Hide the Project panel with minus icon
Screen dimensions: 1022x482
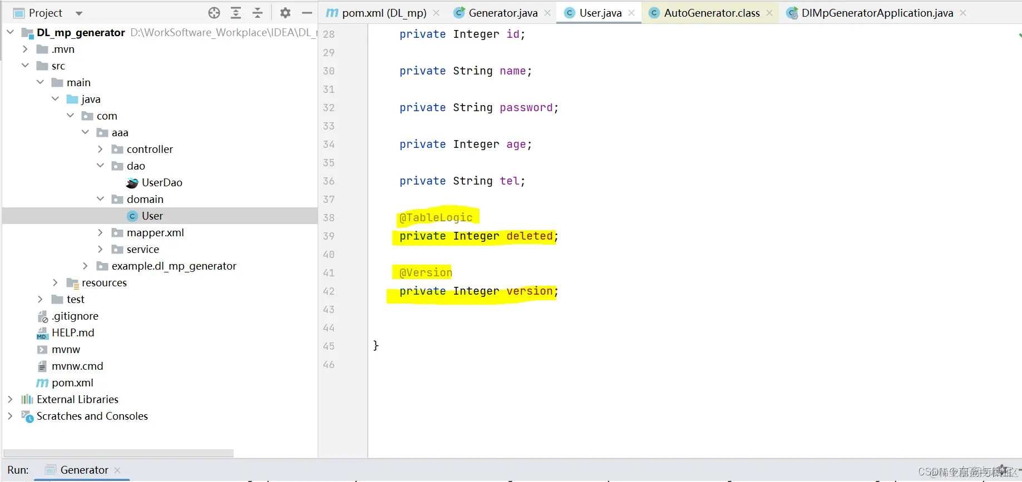(307, 13)
